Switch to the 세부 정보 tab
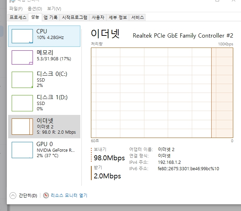Image resolution: width=241 pixels, height=211 pixels. point(118,17)
